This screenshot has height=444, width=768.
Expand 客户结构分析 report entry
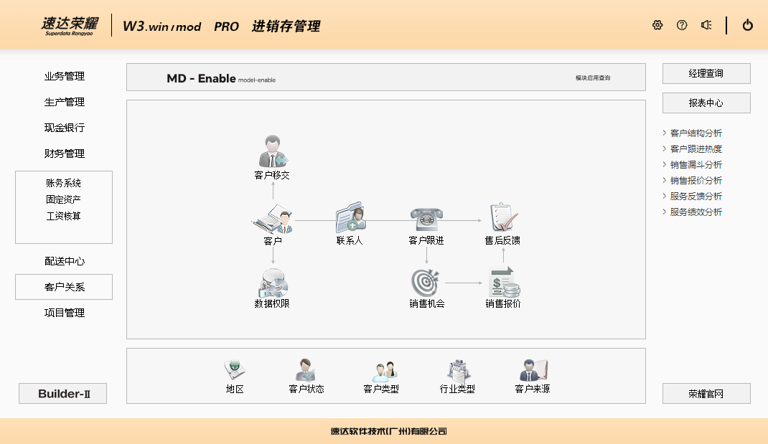click(x=696, y=133)
